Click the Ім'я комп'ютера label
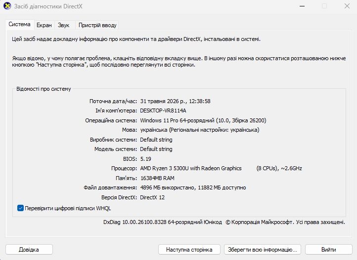The width and height of the screenshot is (357, 260). [116, 111]
